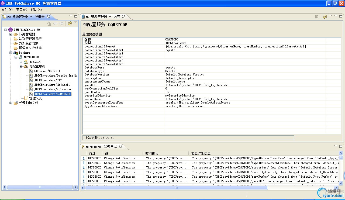The image size is (345, 200).
Task: Open the content view menu triangle
Action: pos(331,16)
